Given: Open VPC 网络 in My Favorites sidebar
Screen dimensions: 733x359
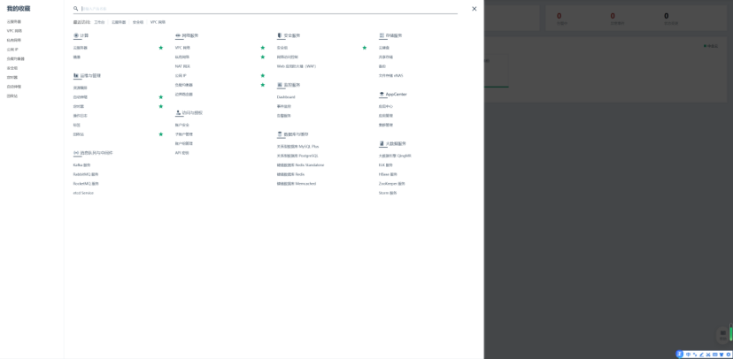Looking at the screenshot, I should coord(14,31).
